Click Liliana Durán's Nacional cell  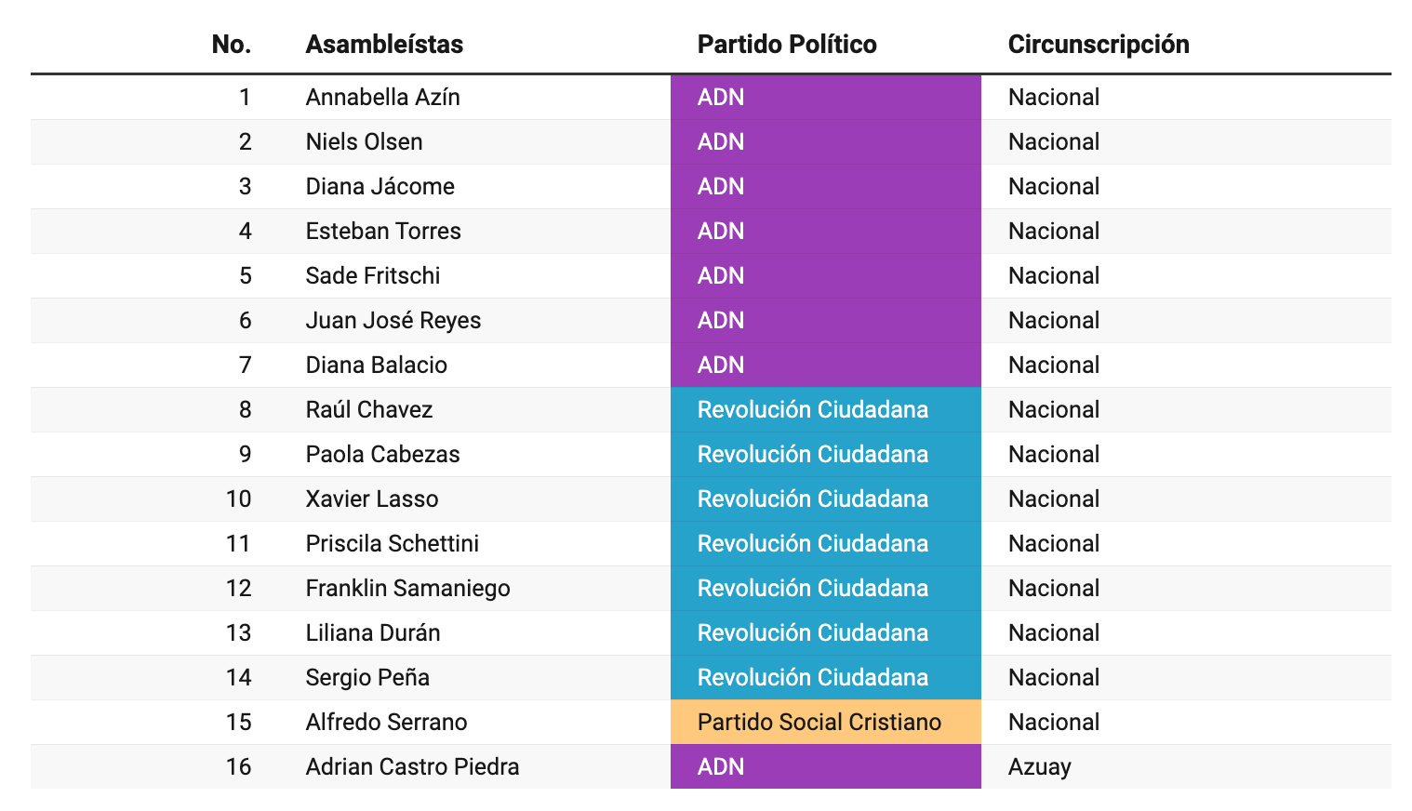click(x=1053, y=633)
